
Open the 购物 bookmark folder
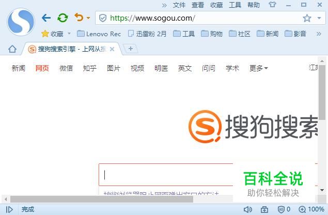tap(212, 34)
